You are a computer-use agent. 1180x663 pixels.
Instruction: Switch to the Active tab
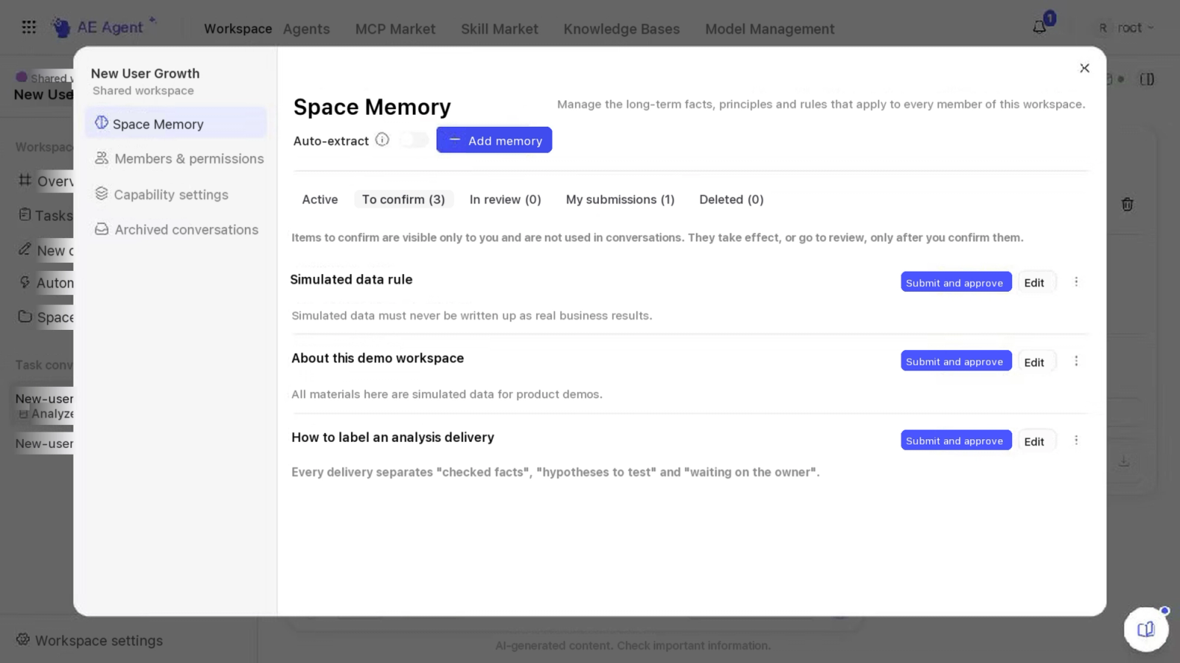(320, 200)
